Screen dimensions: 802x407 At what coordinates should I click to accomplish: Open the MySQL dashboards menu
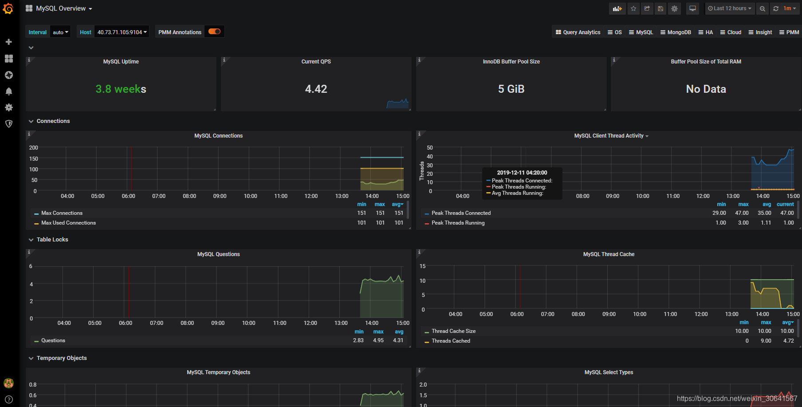pos(641,32)
